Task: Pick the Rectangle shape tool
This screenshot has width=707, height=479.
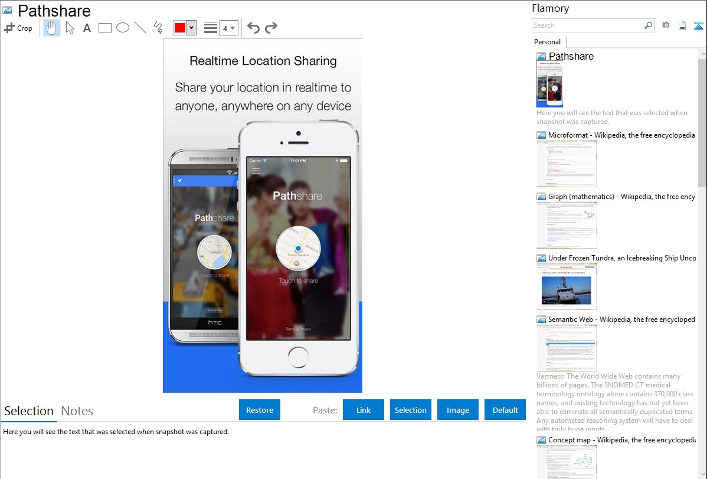Action: tap(104, 28)
